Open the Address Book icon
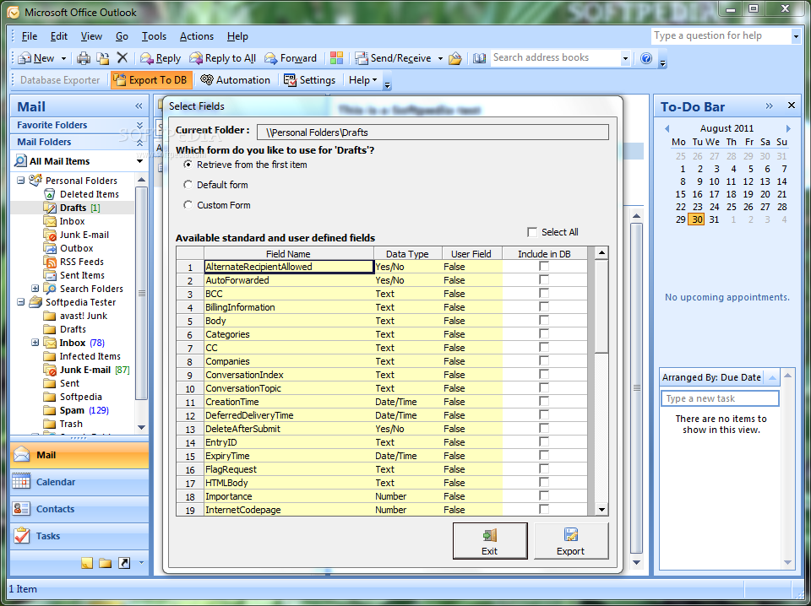Viewport: 811px width, 606px height. 479,58
